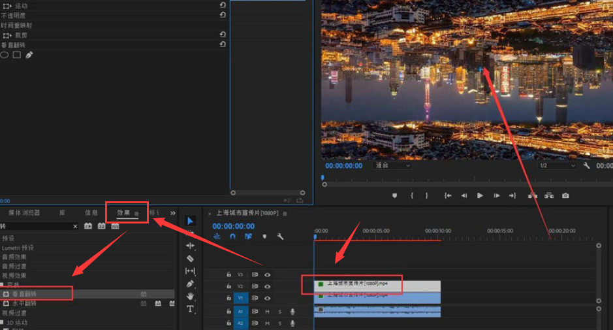Click the Export Frame camera icon

coord(565,195)
